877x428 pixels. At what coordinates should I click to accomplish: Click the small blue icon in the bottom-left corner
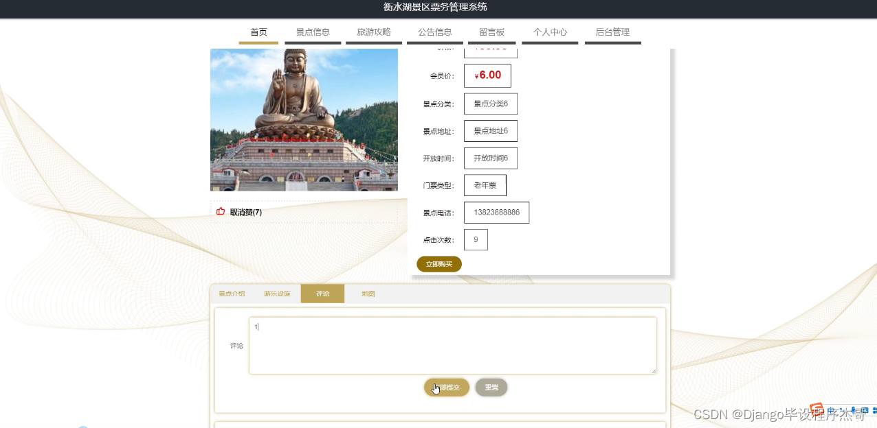[x=83, y=426]
